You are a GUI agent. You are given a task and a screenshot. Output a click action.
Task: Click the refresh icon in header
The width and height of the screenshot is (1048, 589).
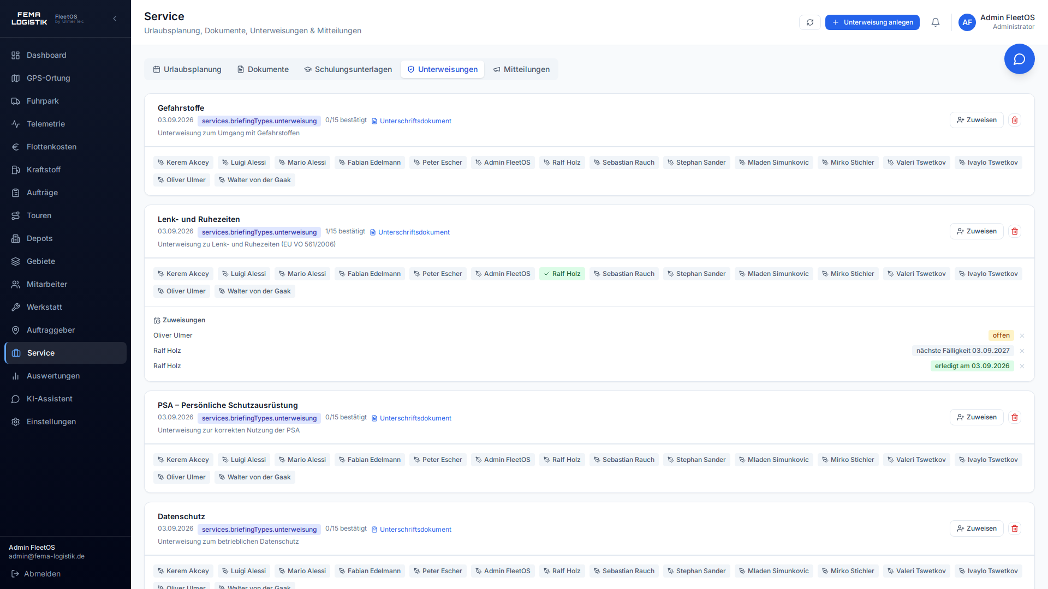pos(810,22)
